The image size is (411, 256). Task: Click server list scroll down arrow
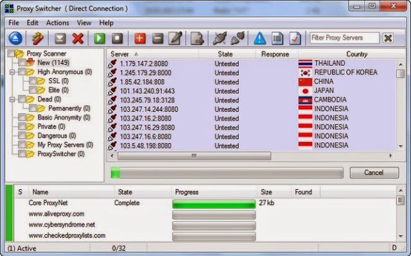point(401,146)
